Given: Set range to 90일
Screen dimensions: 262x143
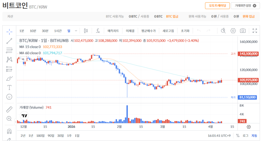Looking at the screenshot, I should pos(51,136).
